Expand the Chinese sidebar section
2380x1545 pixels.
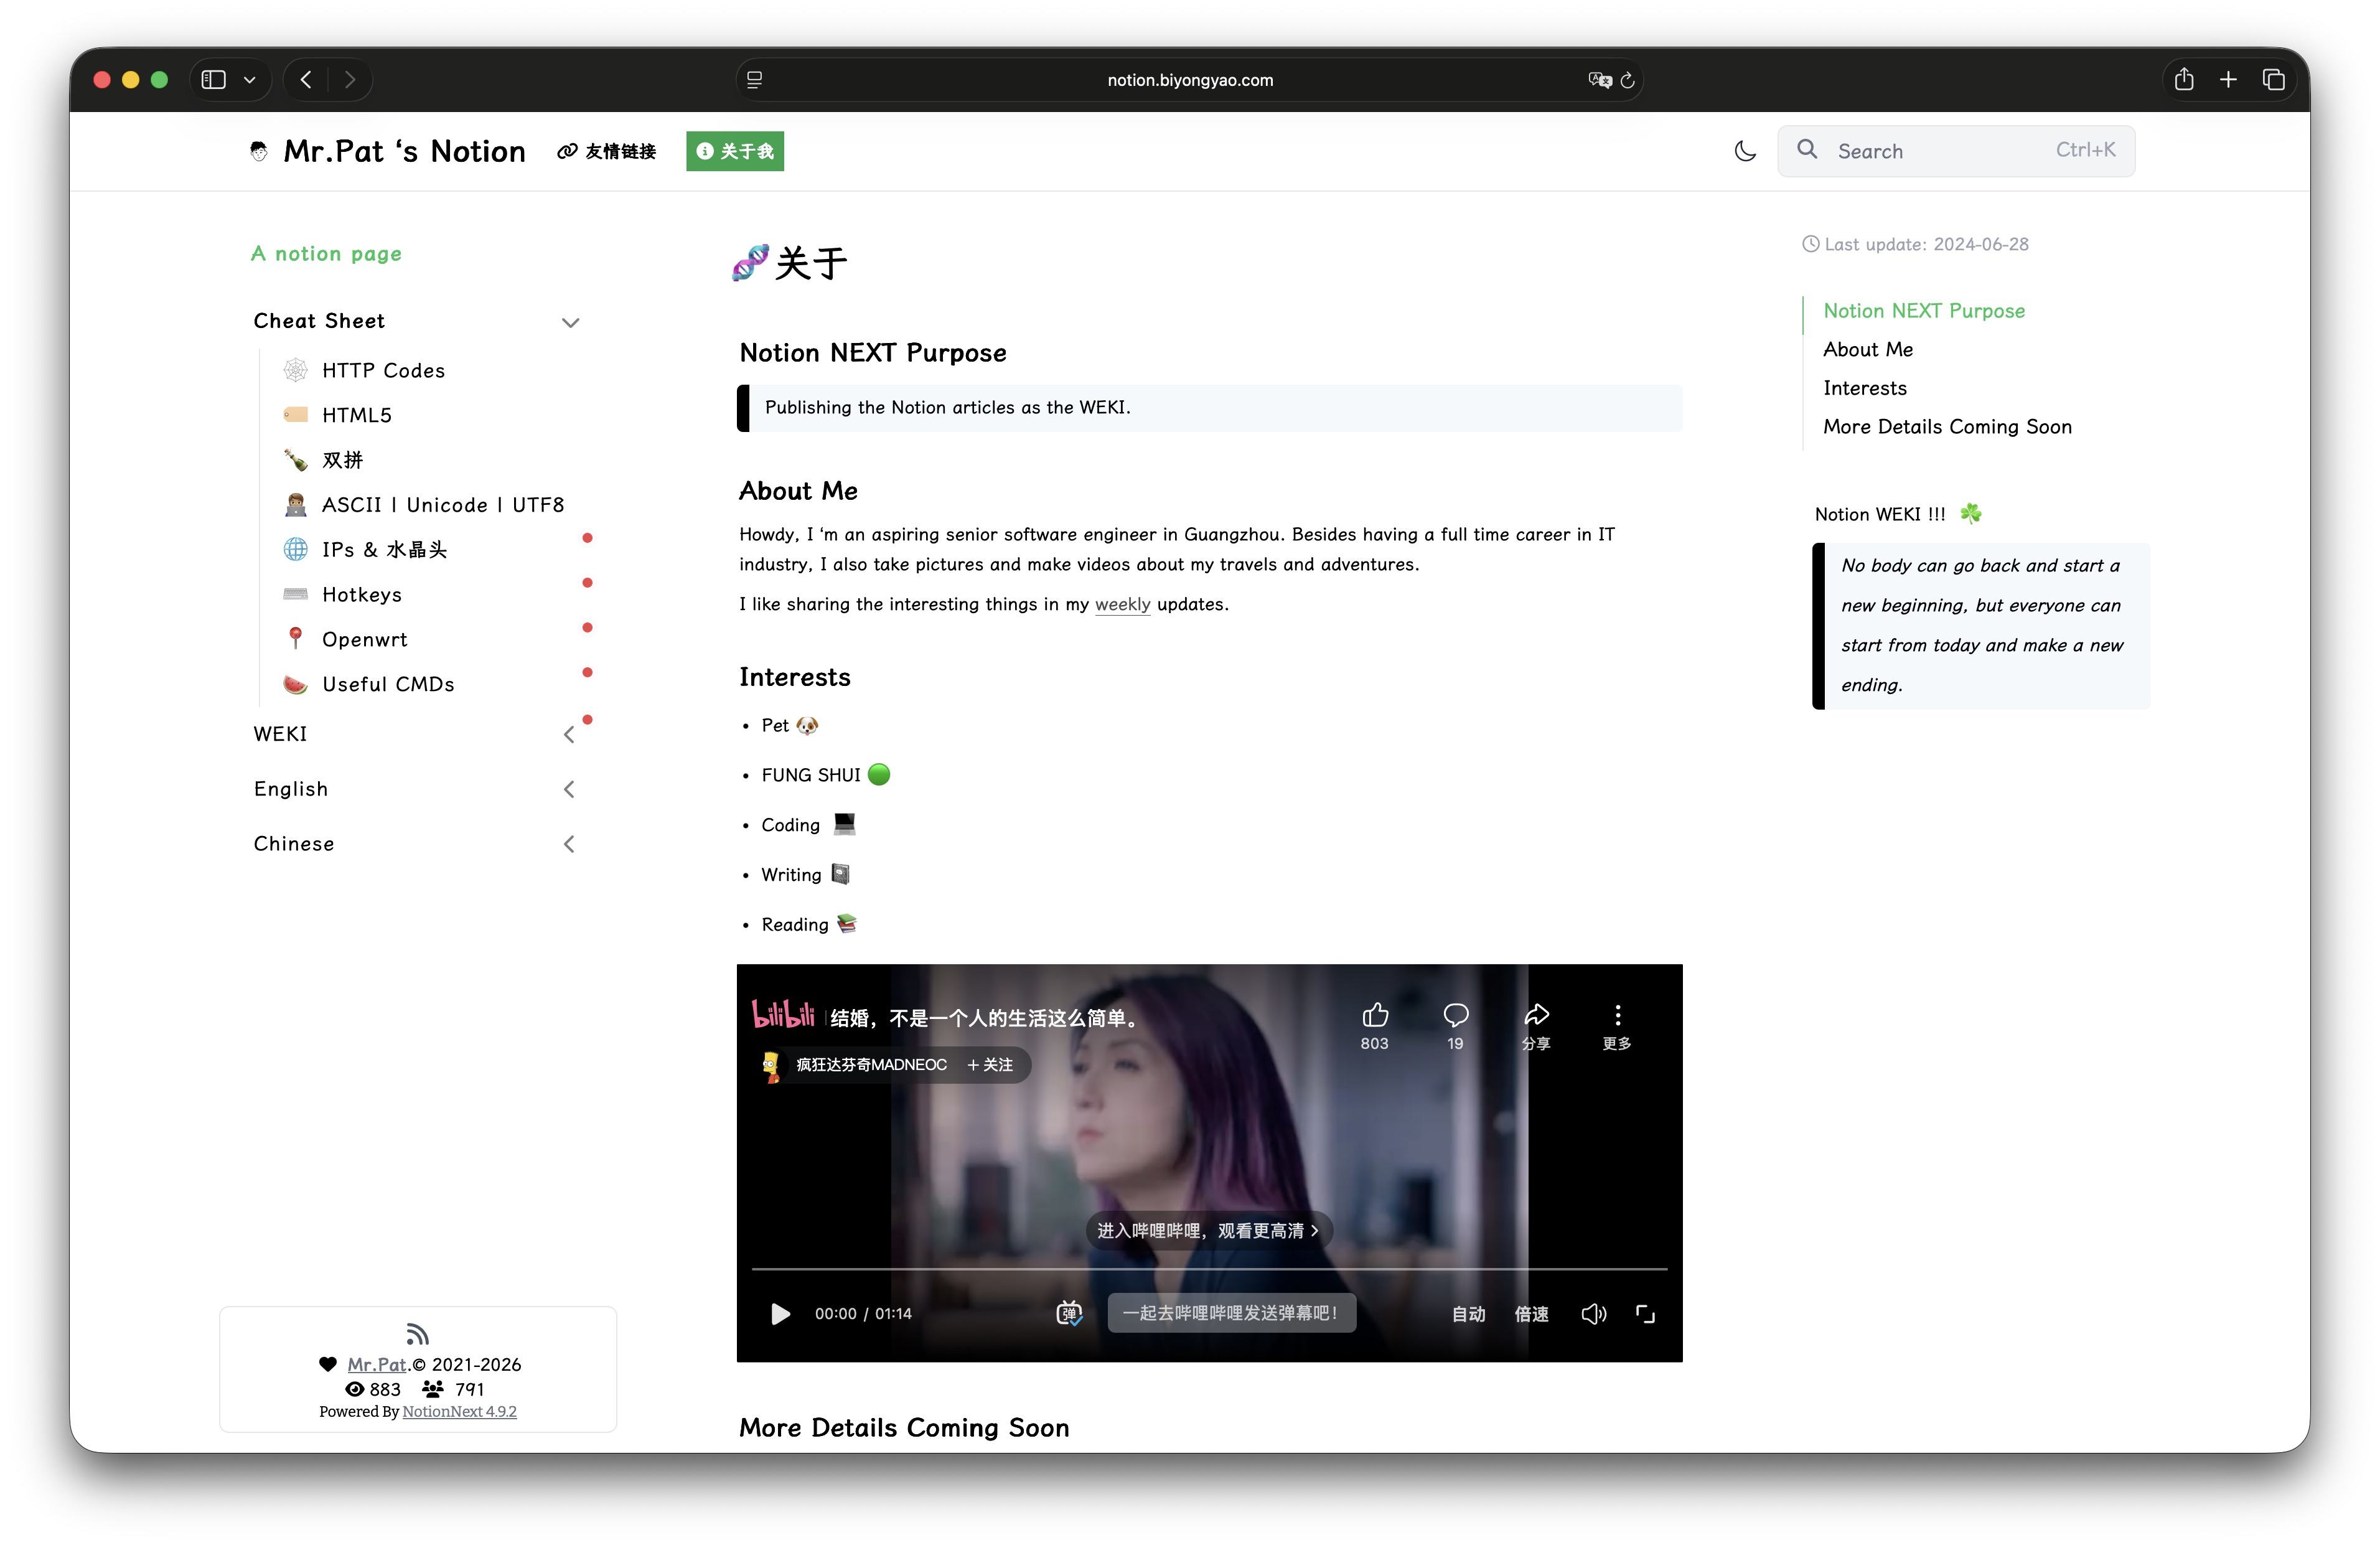(568, 844)
